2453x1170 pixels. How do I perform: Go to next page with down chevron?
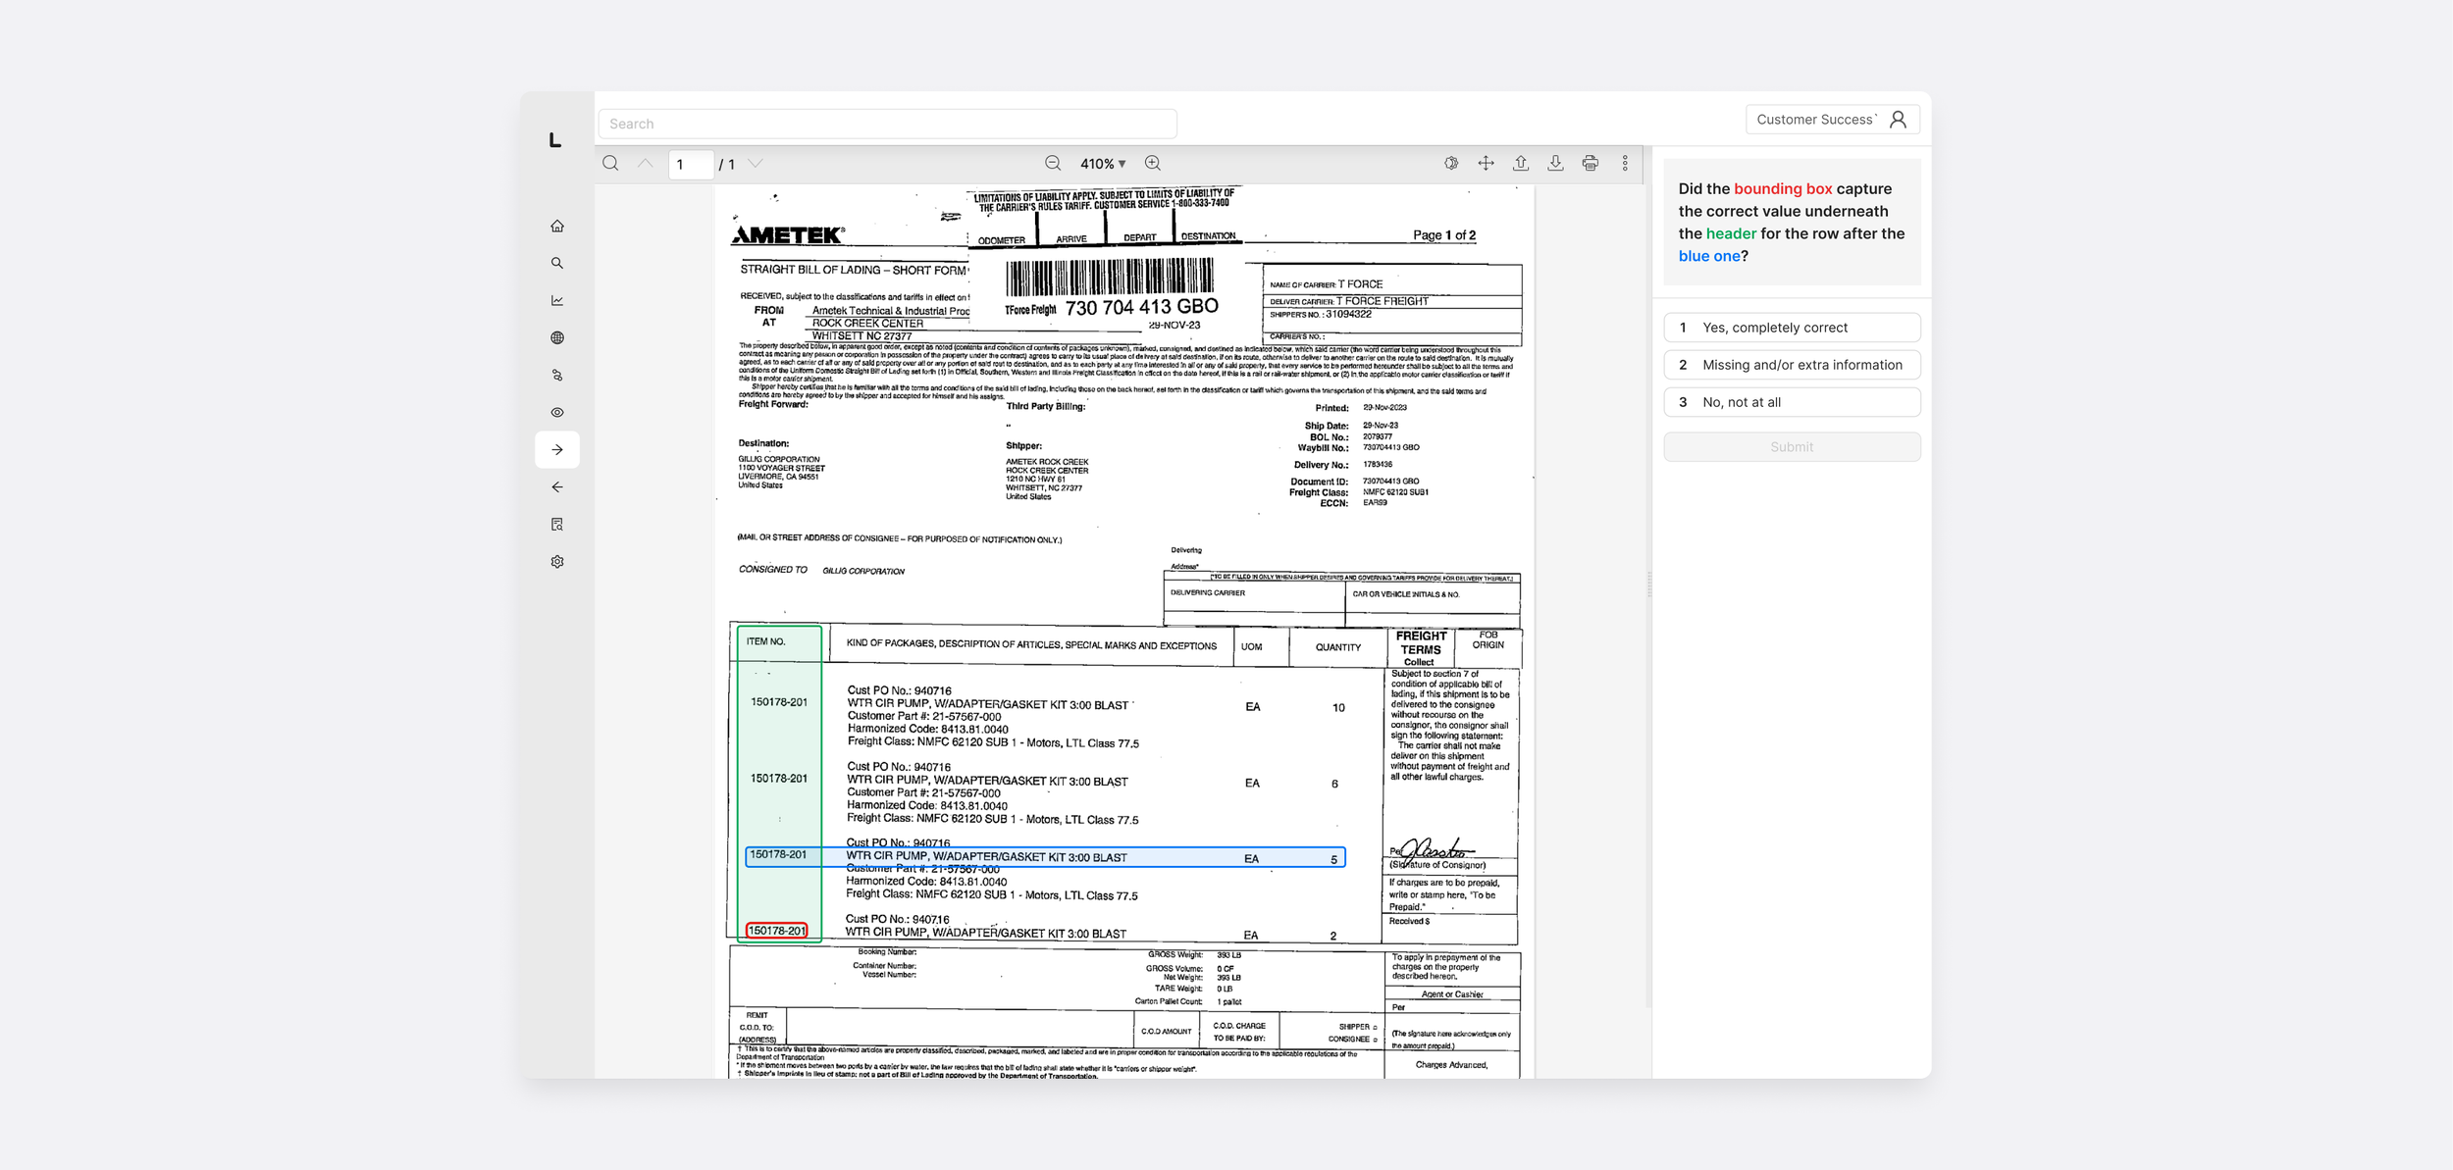click(x=756, y=163)
